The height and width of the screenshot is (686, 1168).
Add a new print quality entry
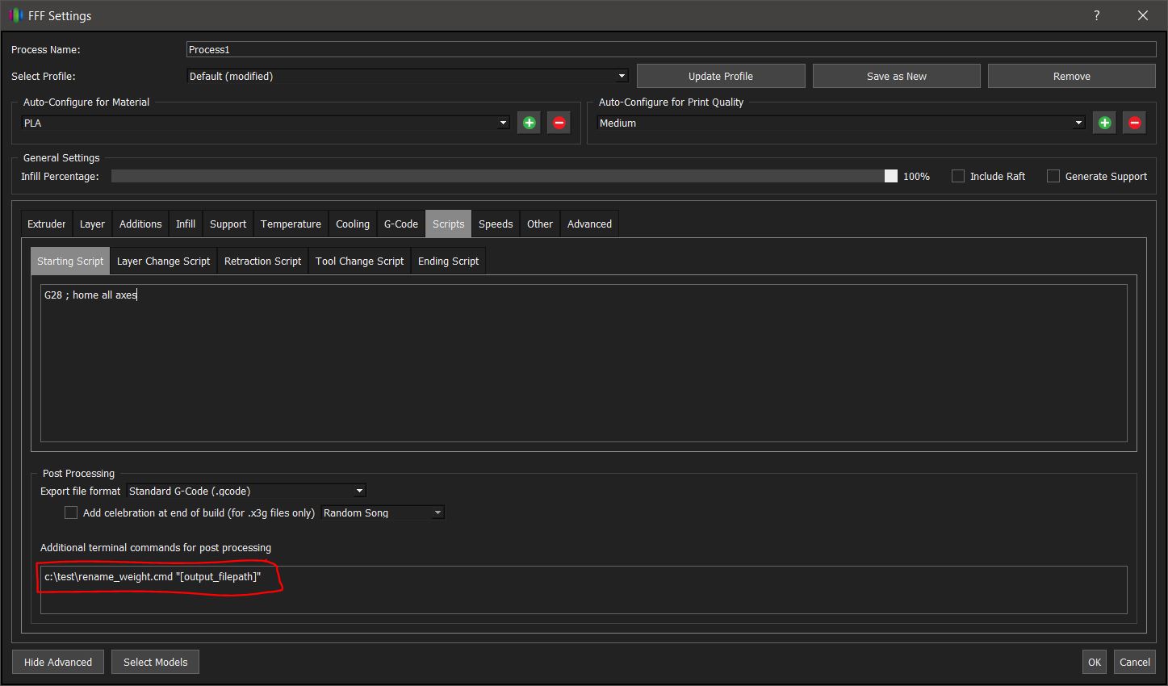1104,123
